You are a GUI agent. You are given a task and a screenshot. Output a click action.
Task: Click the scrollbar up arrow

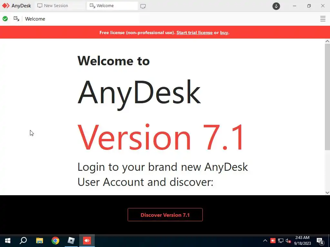(327, 41)
